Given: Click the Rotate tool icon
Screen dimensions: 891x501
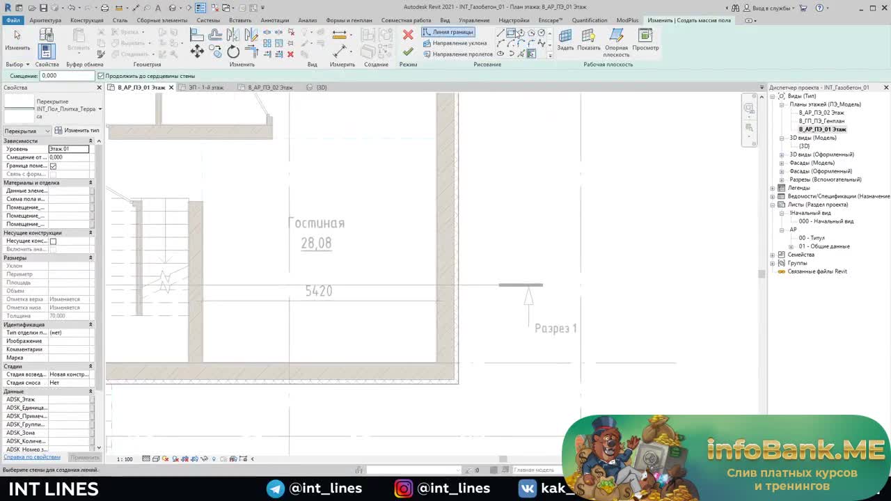Looking at the screenshot, I should tap(233, 52).
